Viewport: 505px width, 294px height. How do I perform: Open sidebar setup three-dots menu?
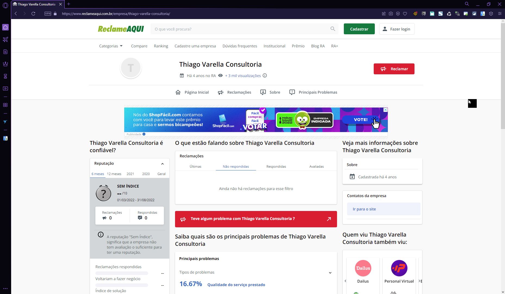click(x=5, y=289)
